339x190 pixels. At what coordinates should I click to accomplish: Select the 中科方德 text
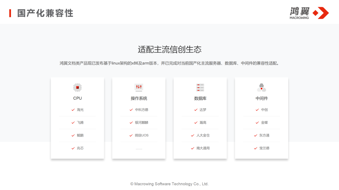(142, 110)
